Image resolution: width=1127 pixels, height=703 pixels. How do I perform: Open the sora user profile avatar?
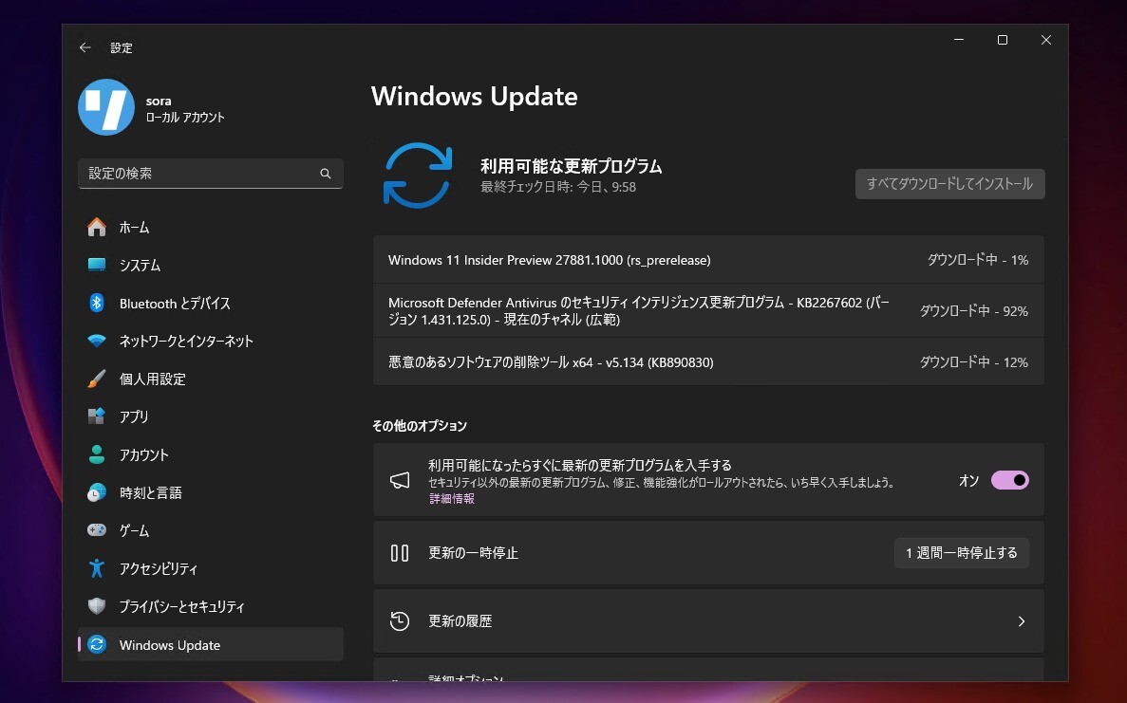click(106, 108)
